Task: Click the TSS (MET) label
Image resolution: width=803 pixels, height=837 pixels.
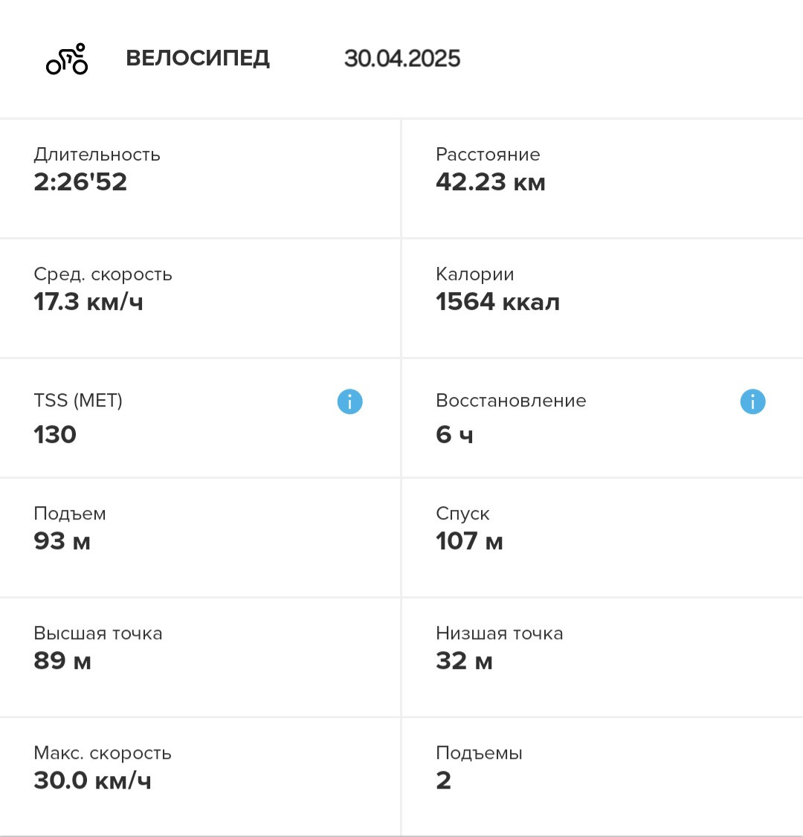Action: (78, 401)
